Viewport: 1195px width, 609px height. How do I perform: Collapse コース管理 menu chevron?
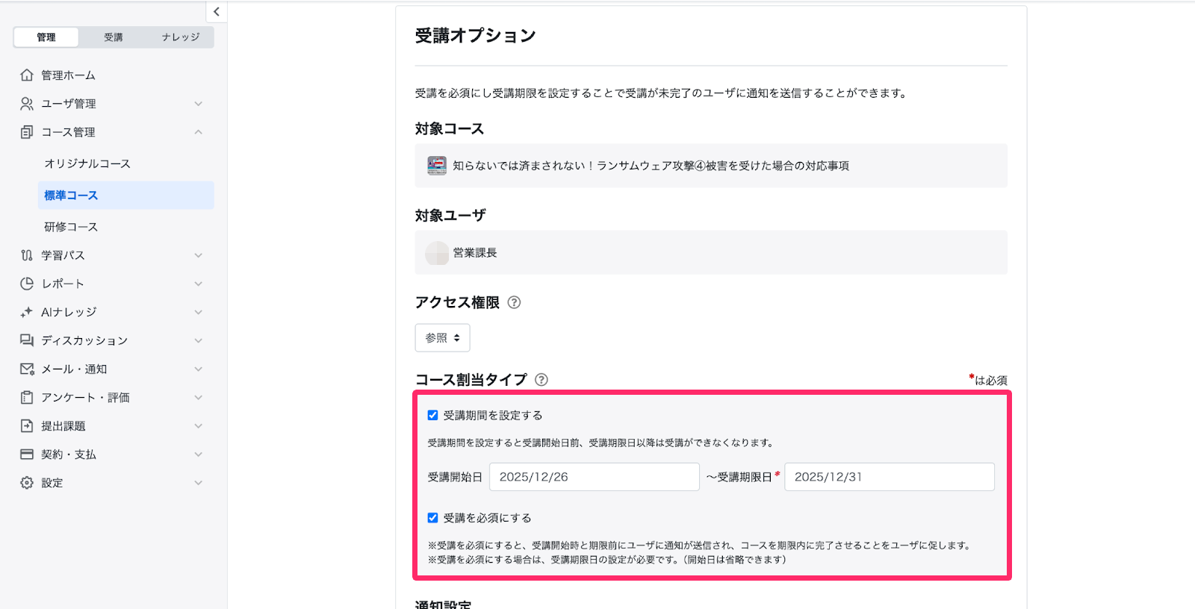click(199, 132)
